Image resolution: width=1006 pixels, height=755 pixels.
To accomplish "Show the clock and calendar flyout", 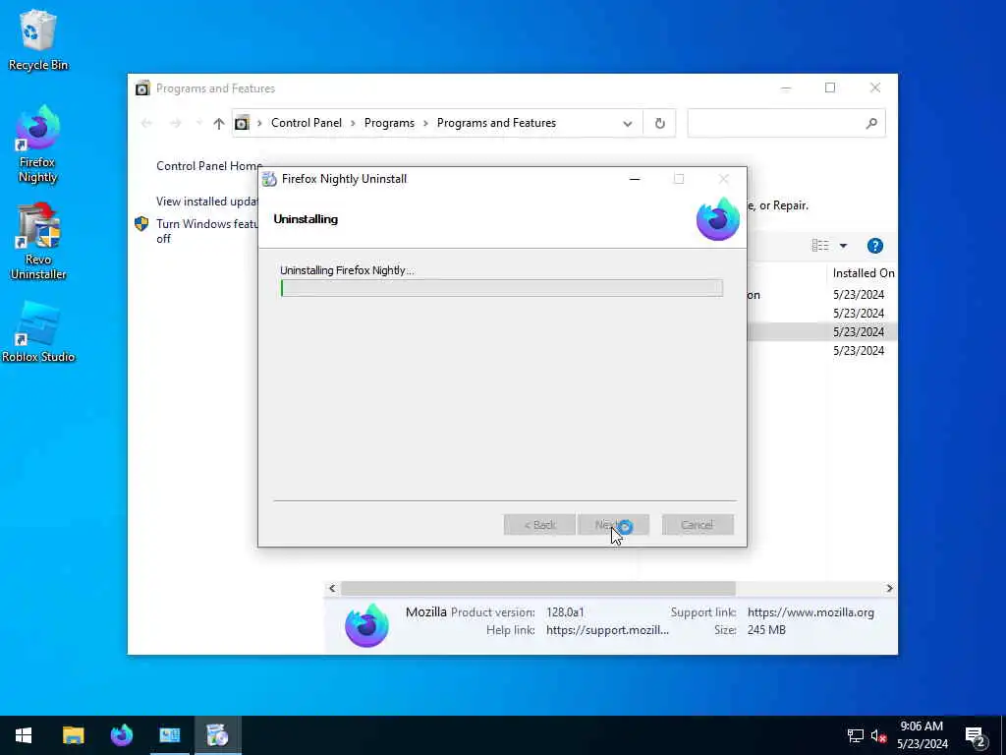I will [922, 735].
